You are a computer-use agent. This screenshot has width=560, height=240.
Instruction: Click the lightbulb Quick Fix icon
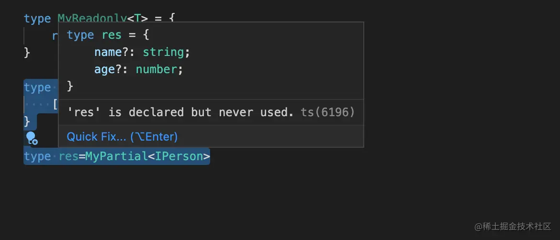click(32, 138)
